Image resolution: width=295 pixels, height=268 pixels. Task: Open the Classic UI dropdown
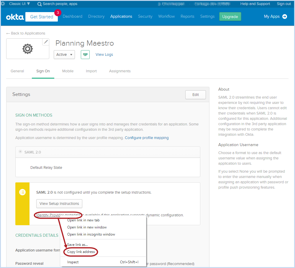[19, 4]
